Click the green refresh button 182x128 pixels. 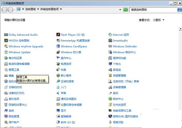pyautogui.click(x=126, y=10)
